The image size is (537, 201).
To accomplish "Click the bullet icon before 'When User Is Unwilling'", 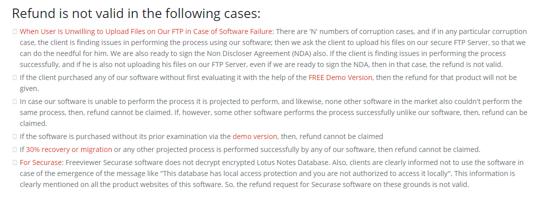I will tap(15, 31).
